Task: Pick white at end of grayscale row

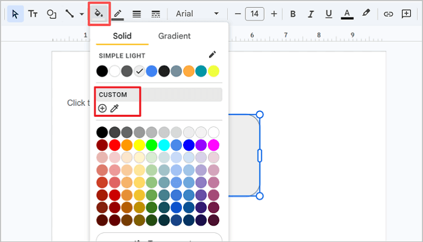Action: 213,132
